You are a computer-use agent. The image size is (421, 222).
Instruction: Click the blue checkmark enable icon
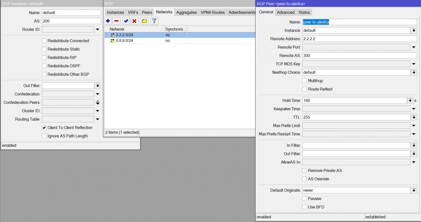click(x=126, y=21)
